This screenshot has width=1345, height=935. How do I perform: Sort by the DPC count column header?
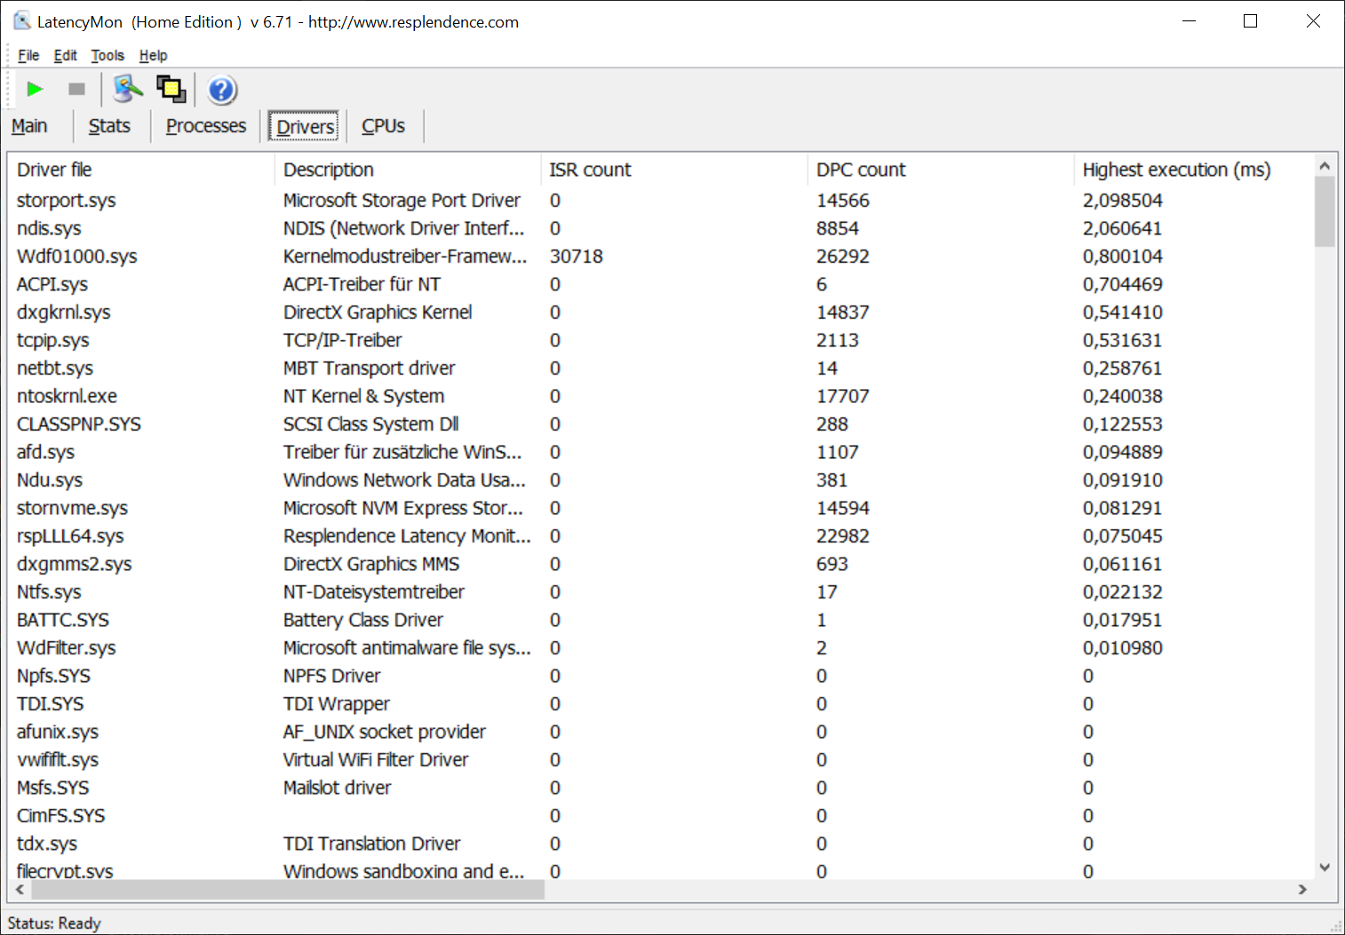tap(860, 170)
